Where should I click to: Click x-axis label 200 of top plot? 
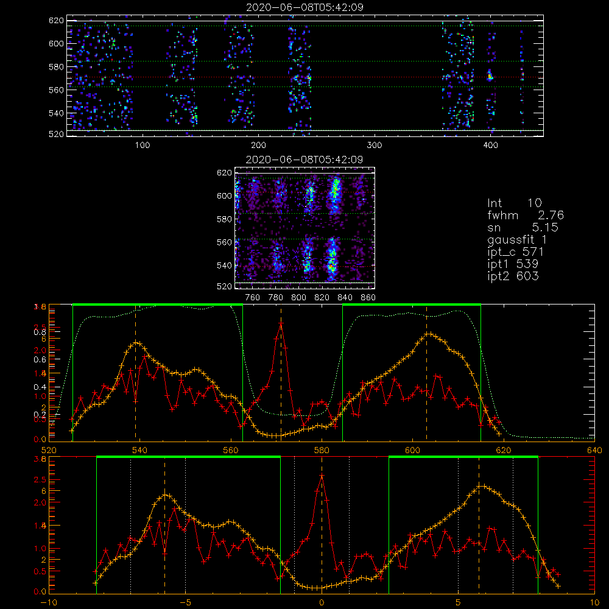coord(258,146)
